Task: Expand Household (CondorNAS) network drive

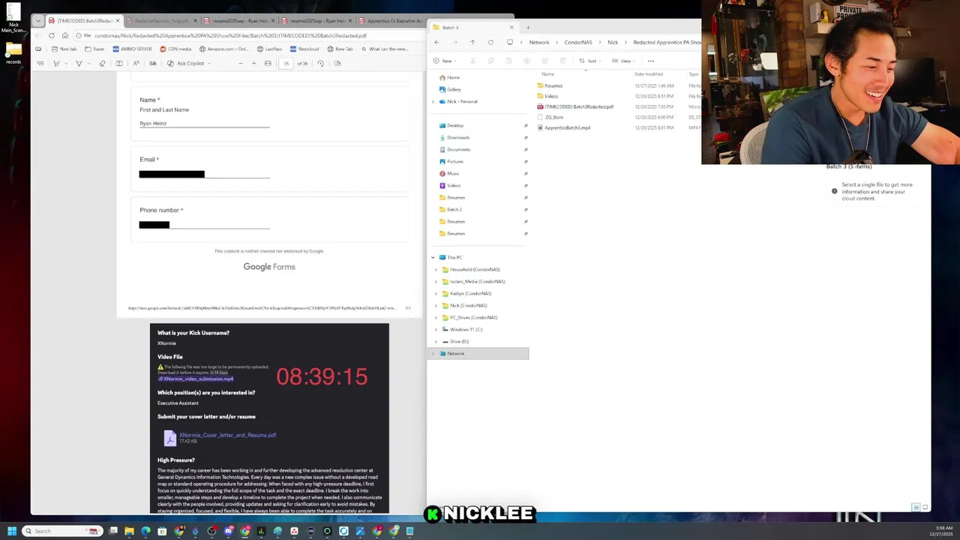Action: (436, 269)
